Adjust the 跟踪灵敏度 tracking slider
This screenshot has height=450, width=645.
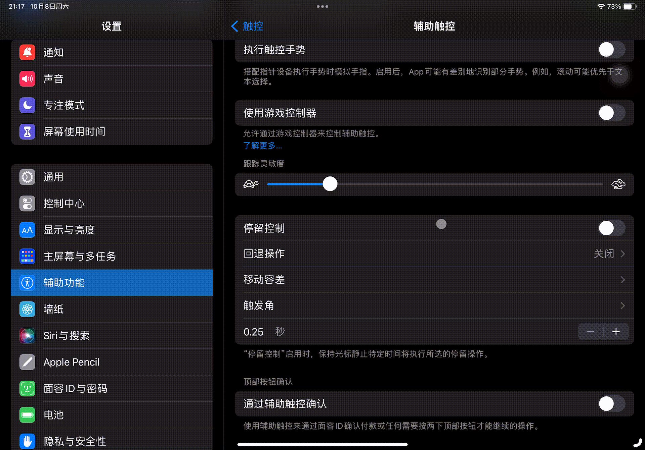(330, 184)
